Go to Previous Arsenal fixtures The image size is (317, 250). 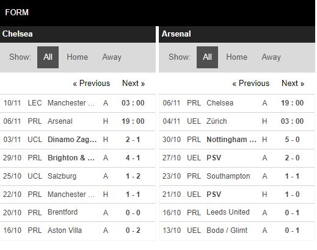tap(251, 84)
